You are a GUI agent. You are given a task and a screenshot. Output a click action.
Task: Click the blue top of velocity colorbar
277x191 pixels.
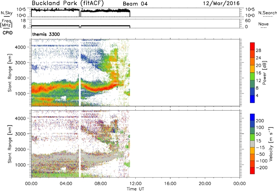pos(252,117)
